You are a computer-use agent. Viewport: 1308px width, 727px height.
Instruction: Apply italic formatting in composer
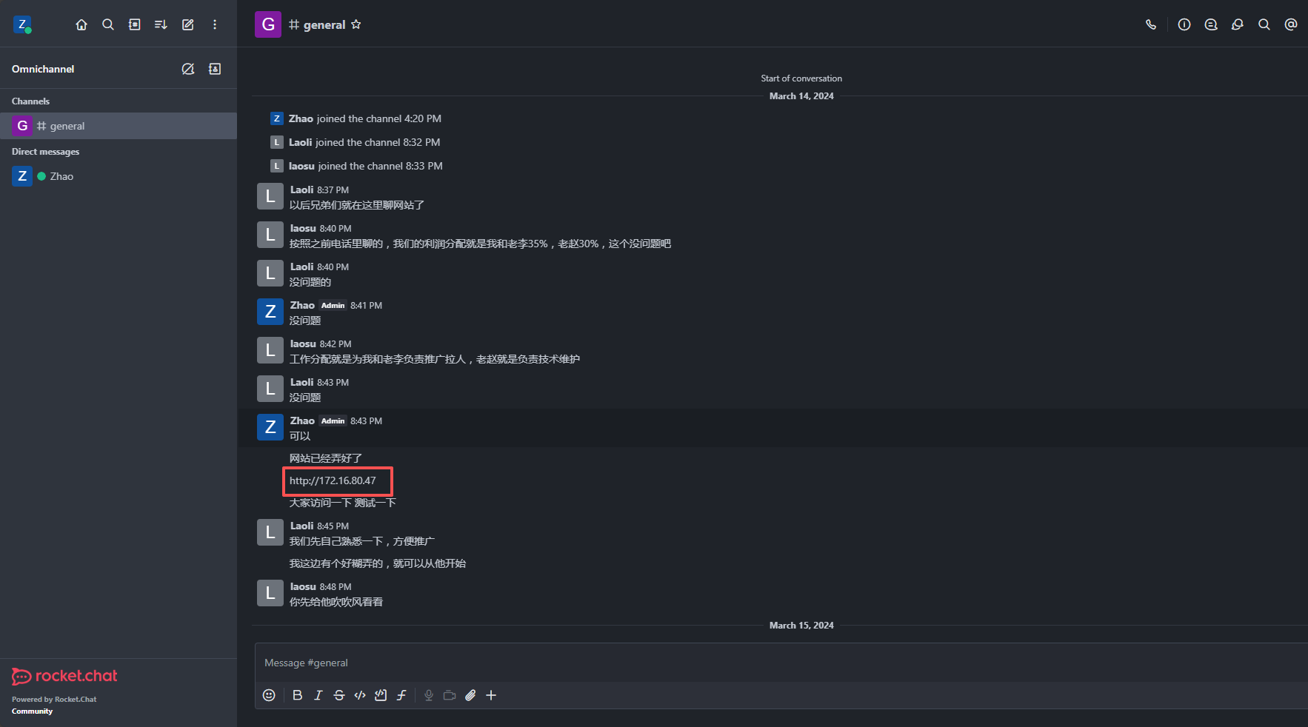click(x=318, y=695)
